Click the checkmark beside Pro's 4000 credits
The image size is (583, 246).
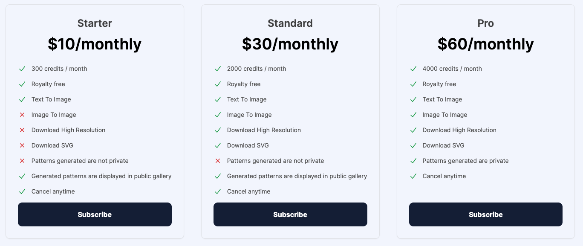click(413, 69)
